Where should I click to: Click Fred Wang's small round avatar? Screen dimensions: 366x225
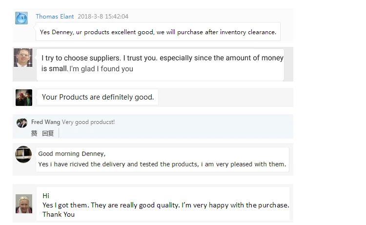pyautogui.click(x=22, y=123)
